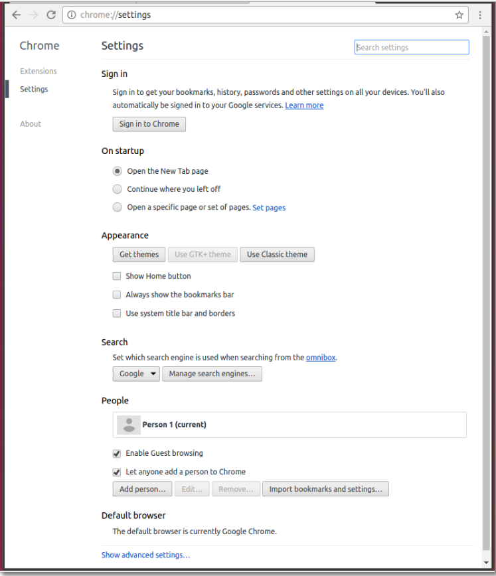Check Always show the bookmarks bar
This screenshot has width=496, height=576.
point(117,295)
